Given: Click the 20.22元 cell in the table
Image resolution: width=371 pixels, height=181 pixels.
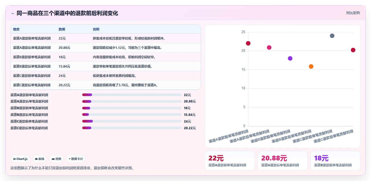Looking at the screenshot, I should (x=64, y=85).
